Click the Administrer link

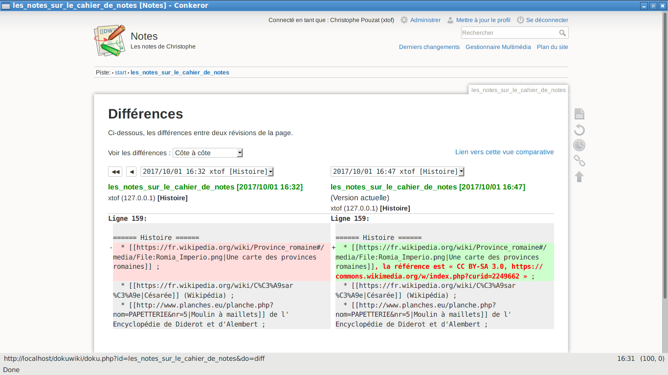425,20
